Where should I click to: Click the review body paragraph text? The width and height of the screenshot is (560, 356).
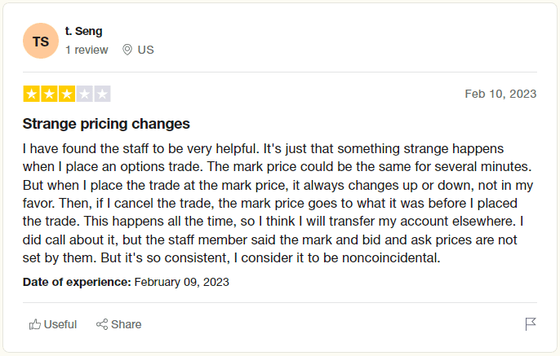pyautogui.click(x=278, y=203)
